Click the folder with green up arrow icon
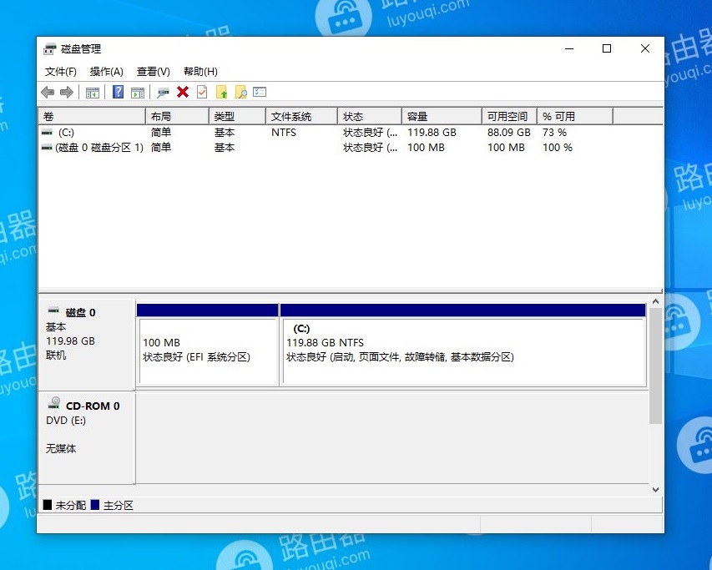 tap(221, 92)
